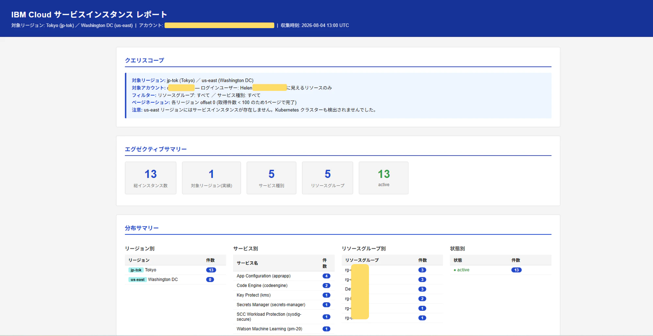Viewport: 653px width, 336px height.
Task: Click the "App Configuration (apprapp)" row
Action: (x=284, y=276)
